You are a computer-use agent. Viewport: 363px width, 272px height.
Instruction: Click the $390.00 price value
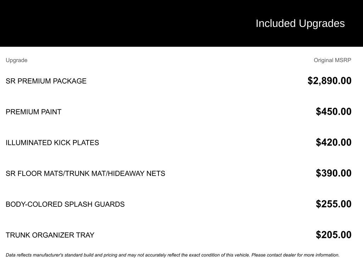(334, 173)
